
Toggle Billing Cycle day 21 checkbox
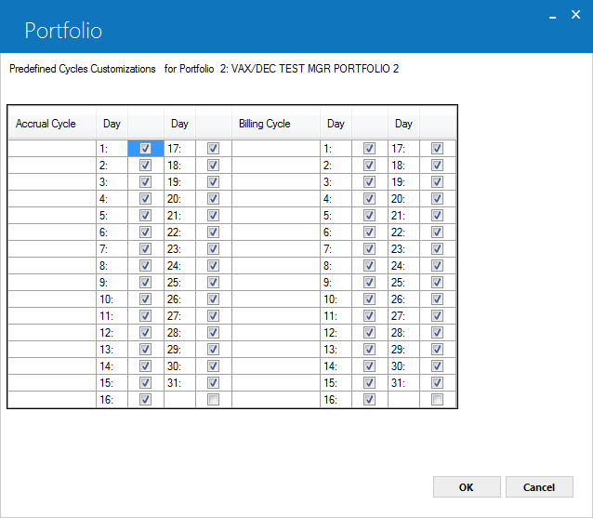point(437,216)
